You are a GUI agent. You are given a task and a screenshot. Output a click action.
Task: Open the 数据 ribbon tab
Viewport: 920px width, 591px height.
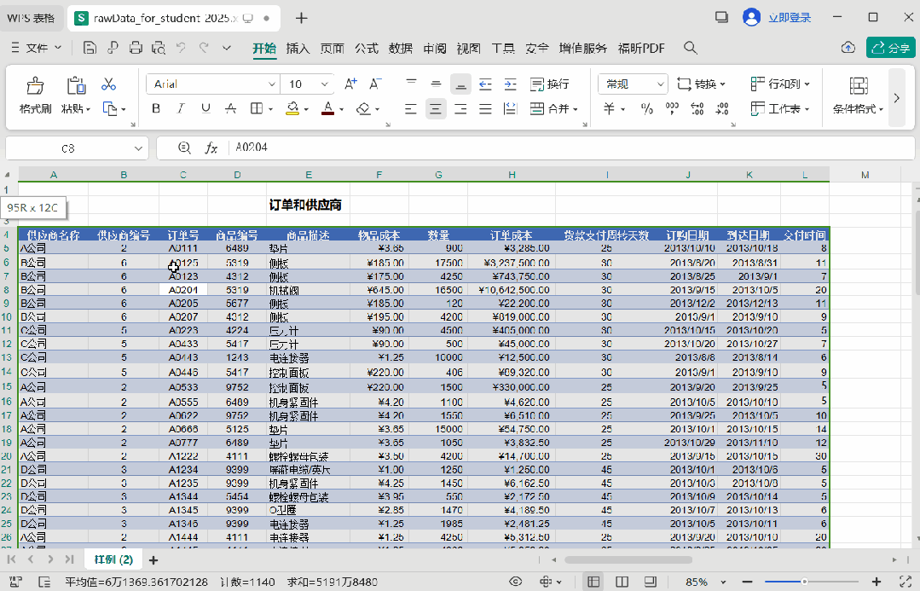401,48
